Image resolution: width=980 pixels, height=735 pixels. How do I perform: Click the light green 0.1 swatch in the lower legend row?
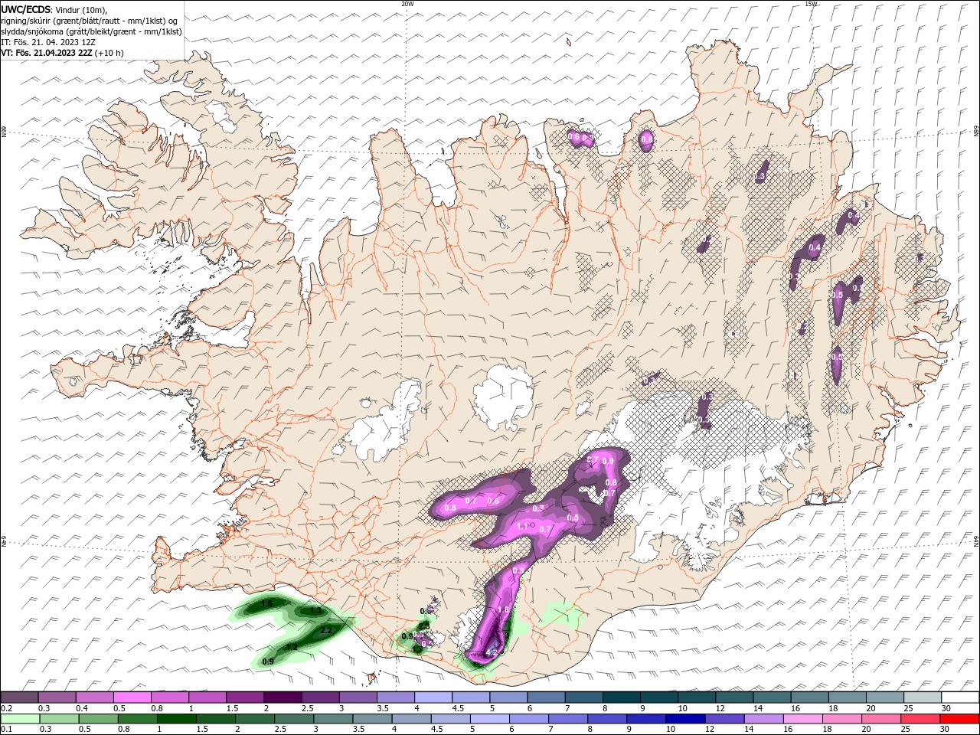[20, 719]
